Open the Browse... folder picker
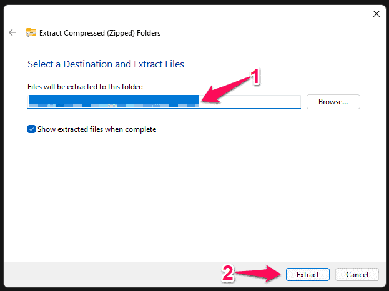 [333, 101]
